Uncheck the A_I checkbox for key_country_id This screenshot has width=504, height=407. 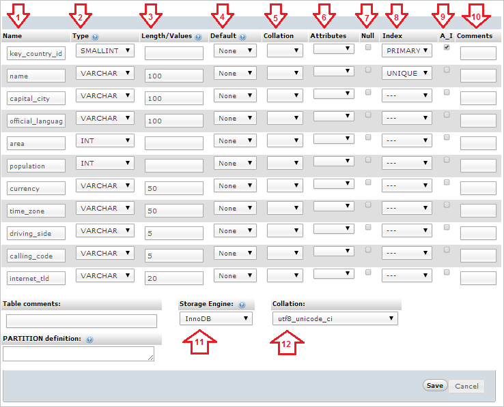[x=447, y=48]
